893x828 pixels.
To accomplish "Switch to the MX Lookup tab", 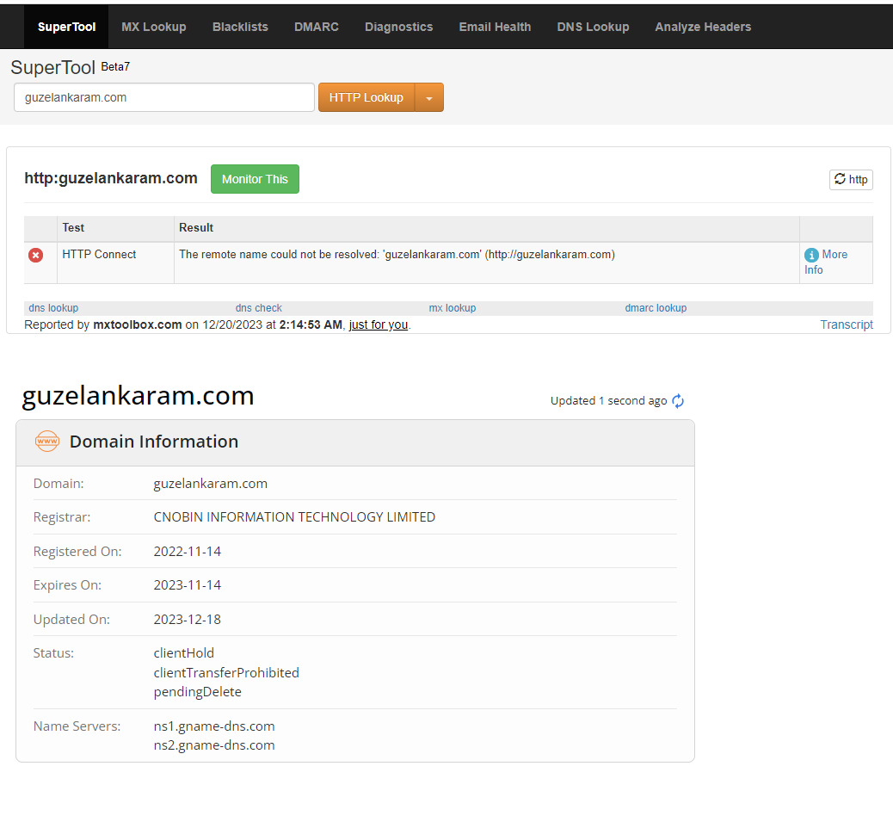I will 153,26.
